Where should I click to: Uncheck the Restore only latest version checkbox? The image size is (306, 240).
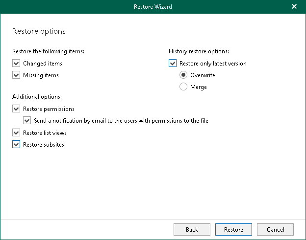(172, 64)
